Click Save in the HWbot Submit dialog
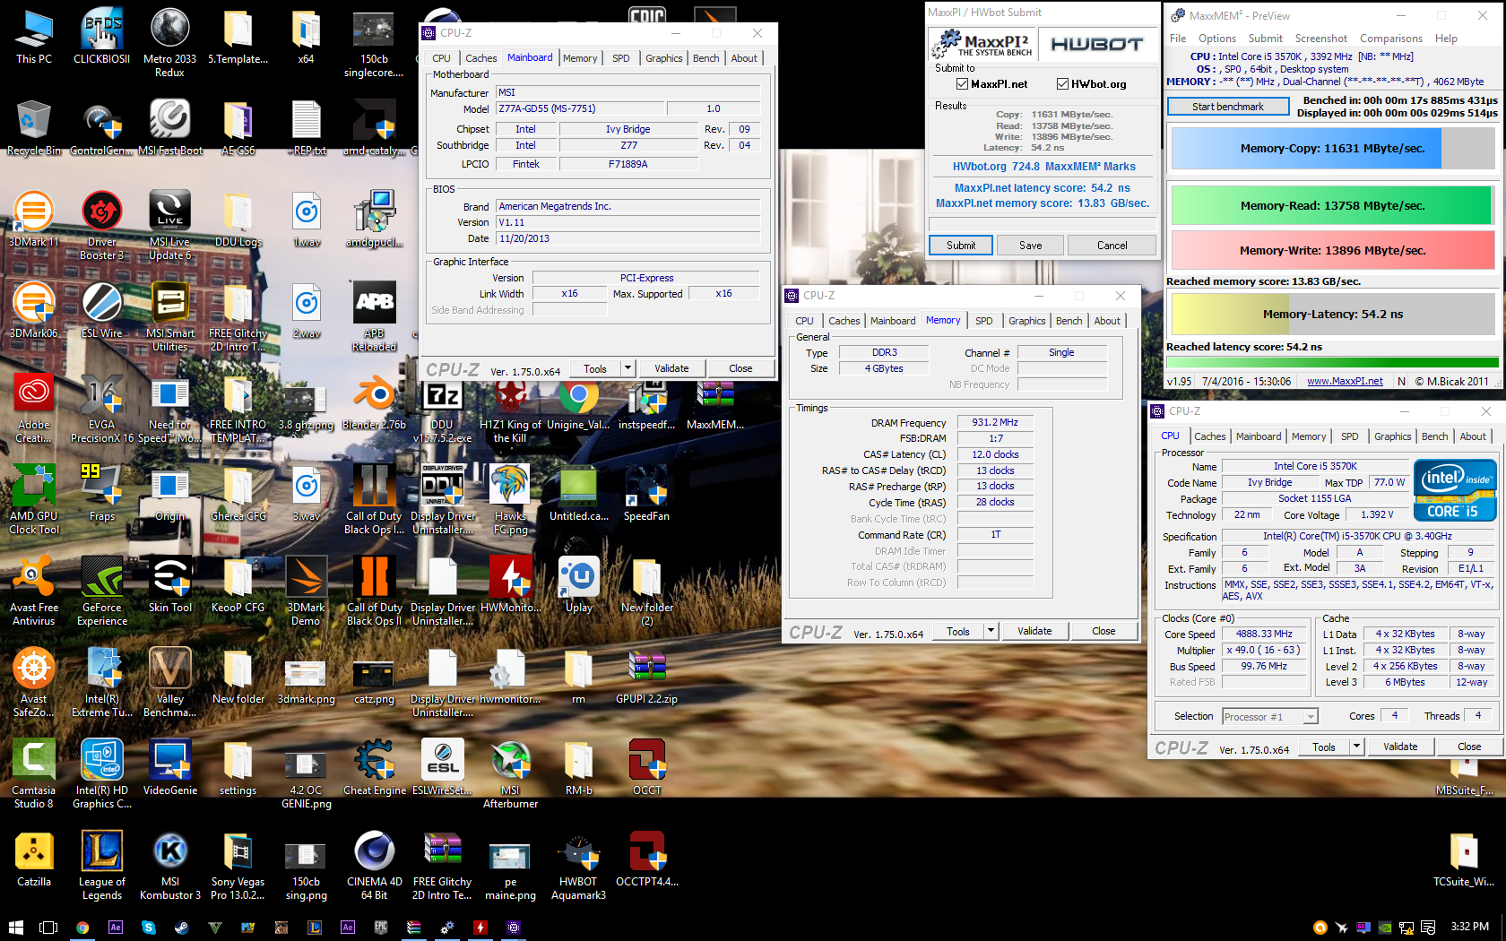 (1031, 246)
